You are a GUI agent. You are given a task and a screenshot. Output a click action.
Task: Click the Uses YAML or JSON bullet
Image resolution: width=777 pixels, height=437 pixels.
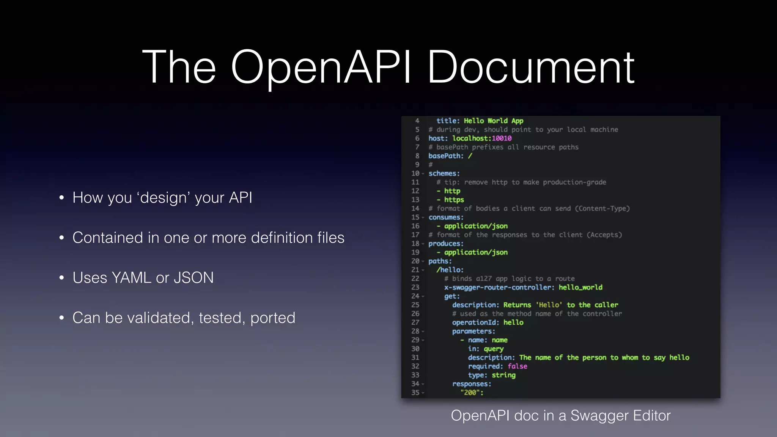(143, 278)
